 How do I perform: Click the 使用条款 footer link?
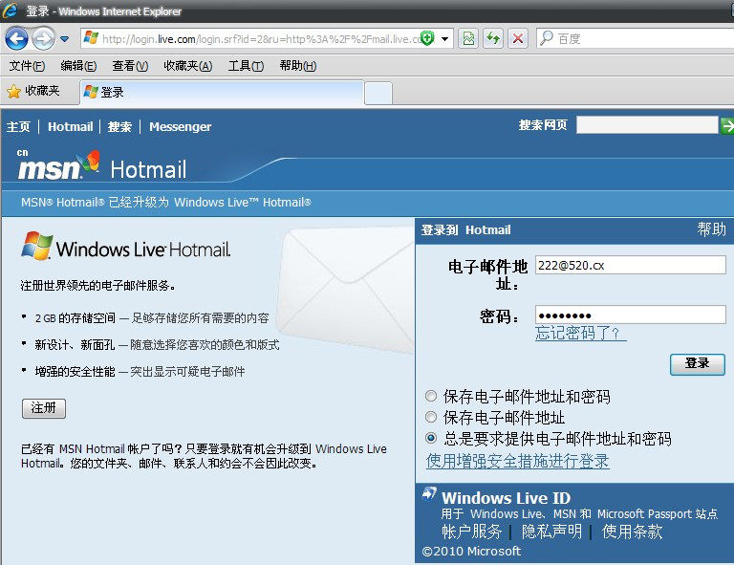(633, 532)
